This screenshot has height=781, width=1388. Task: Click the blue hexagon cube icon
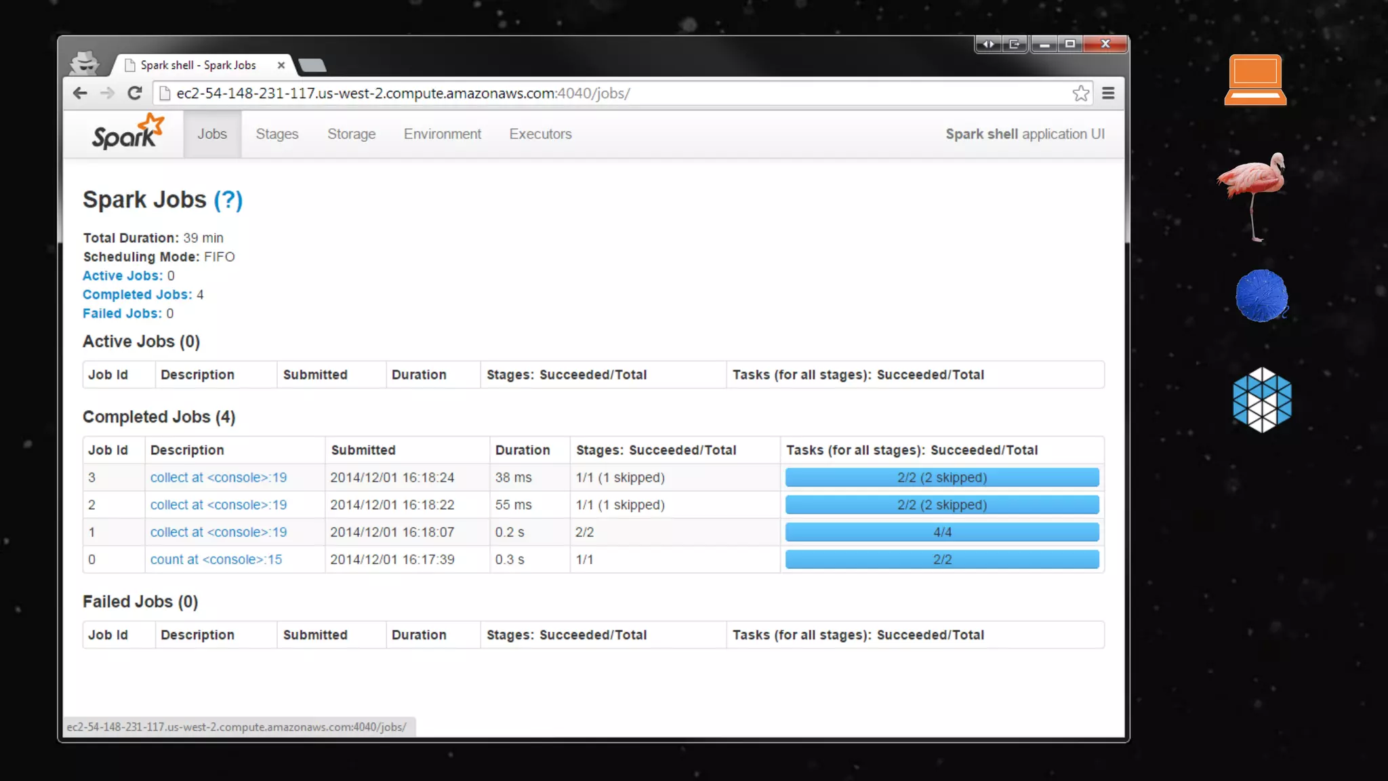[x=1261, y=399]
